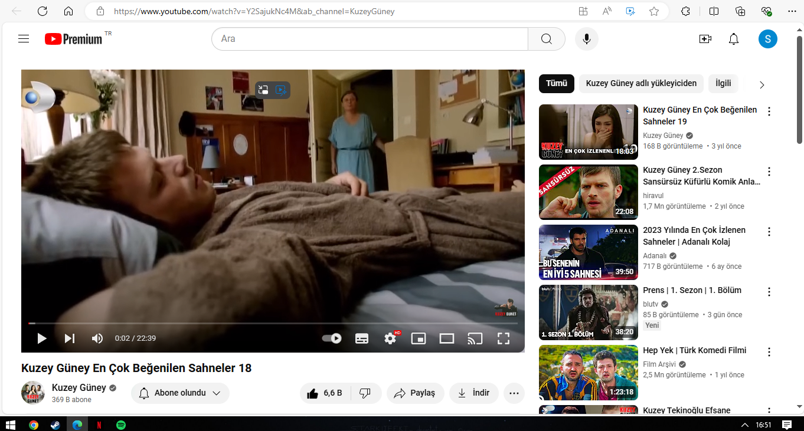Play the video
804x431 pixels.
point(41,338)
